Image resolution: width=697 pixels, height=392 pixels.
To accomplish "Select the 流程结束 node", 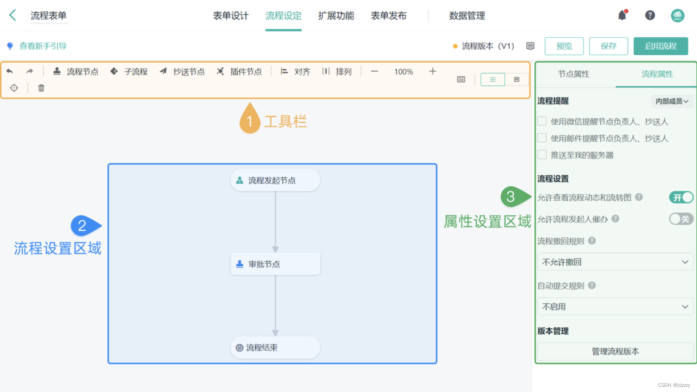I will [275, 347].
